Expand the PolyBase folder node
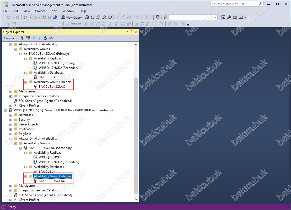The width and height of the screenshot is (291, 210). 11,134
